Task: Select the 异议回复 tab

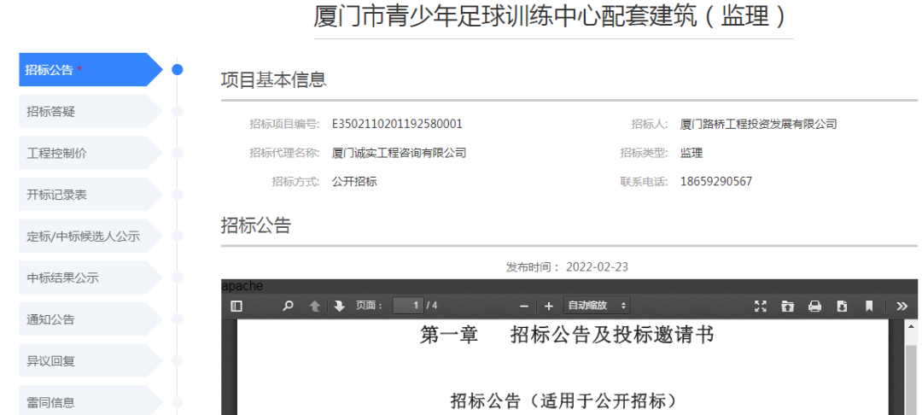Action: pos(90,361)
